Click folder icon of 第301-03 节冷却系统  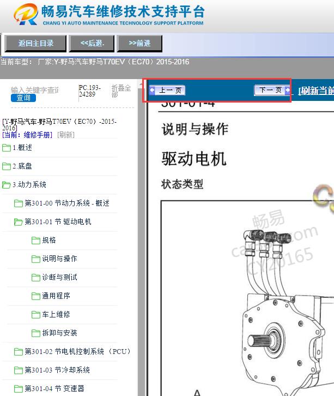point(18,370)
